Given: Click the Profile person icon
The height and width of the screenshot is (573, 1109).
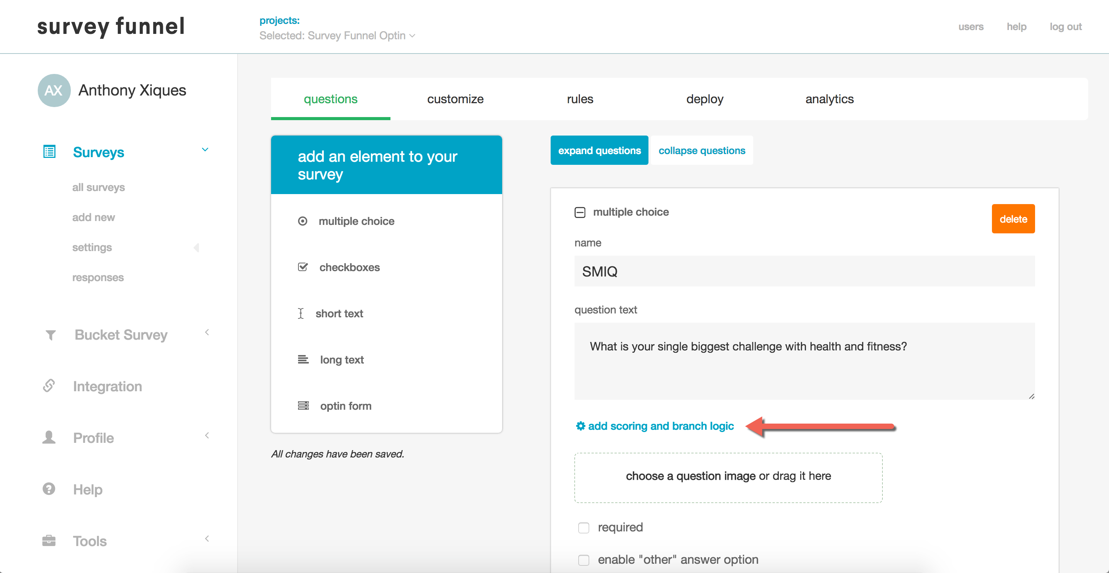Looking at the screenshot, I should (x=49, y=437).
